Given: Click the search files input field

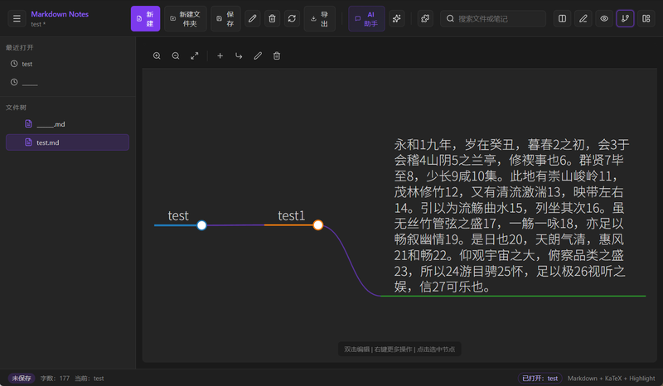Looking at the screenshot, I should point(497,18).
